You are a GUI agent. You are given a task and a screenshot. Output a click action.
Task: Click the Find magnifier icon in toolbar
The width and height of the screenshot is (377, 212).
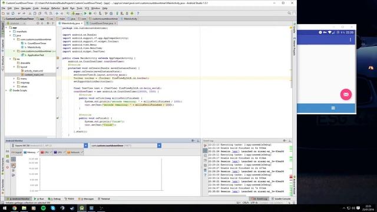tap(46, 14)
